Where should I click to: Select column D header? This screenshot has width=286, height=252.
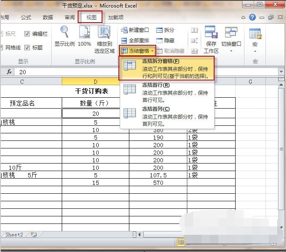(95, 82)
